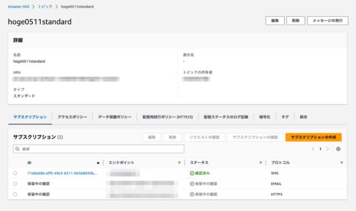Viewport: 356px width, 211px height.
Task: Select radio button for EMAIL subscription
Action: pos(15,184)
